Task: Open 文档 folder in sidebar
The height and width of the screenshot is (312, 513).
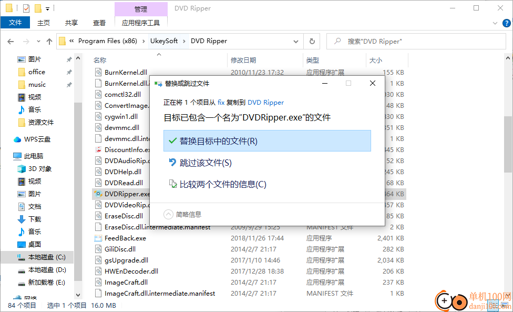Action: pyautogui.click(x=35, y=207)
